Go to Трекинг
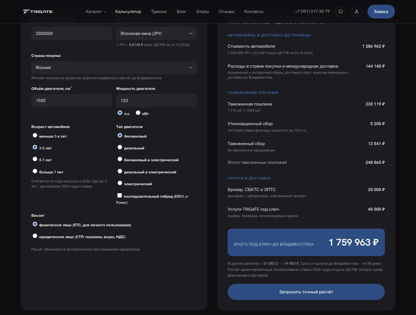 point(159,12)
